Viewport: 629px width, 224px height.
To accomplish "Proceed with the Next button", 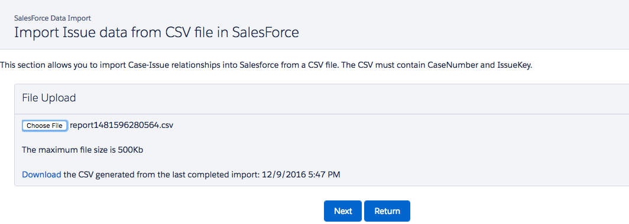I will 343,211.
